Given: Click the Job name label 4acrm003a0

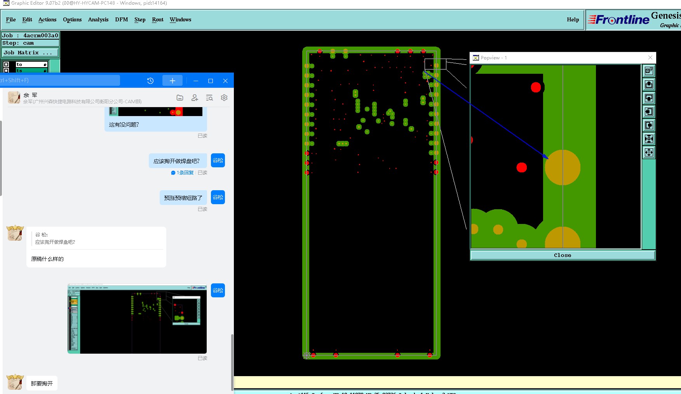Looking at the screenshot, I should (31, 35).
